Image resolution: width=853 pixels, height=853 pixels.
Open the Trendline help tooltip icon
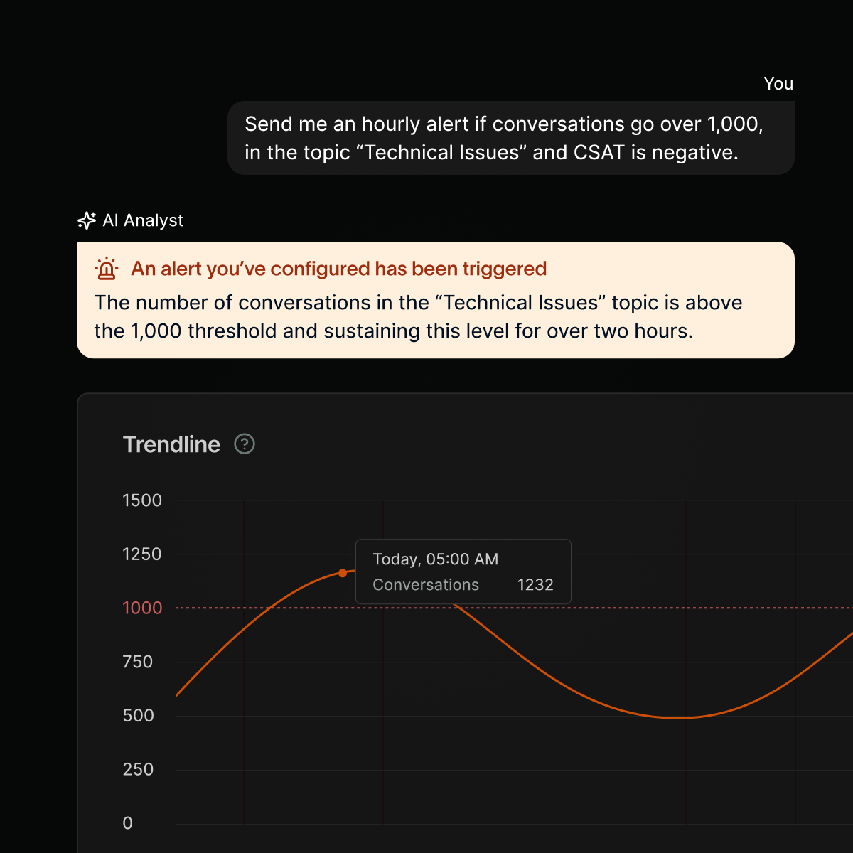(244, 444)
